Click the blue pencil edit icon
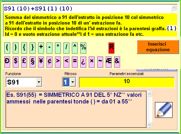 (164, 110)
